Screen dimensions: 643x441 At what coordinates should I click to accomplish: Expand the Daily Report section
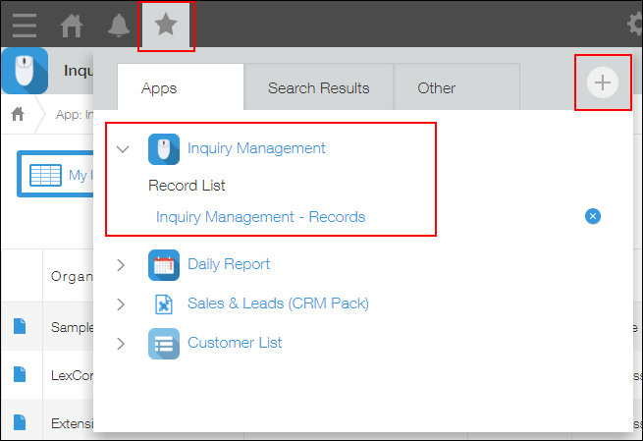122,264
